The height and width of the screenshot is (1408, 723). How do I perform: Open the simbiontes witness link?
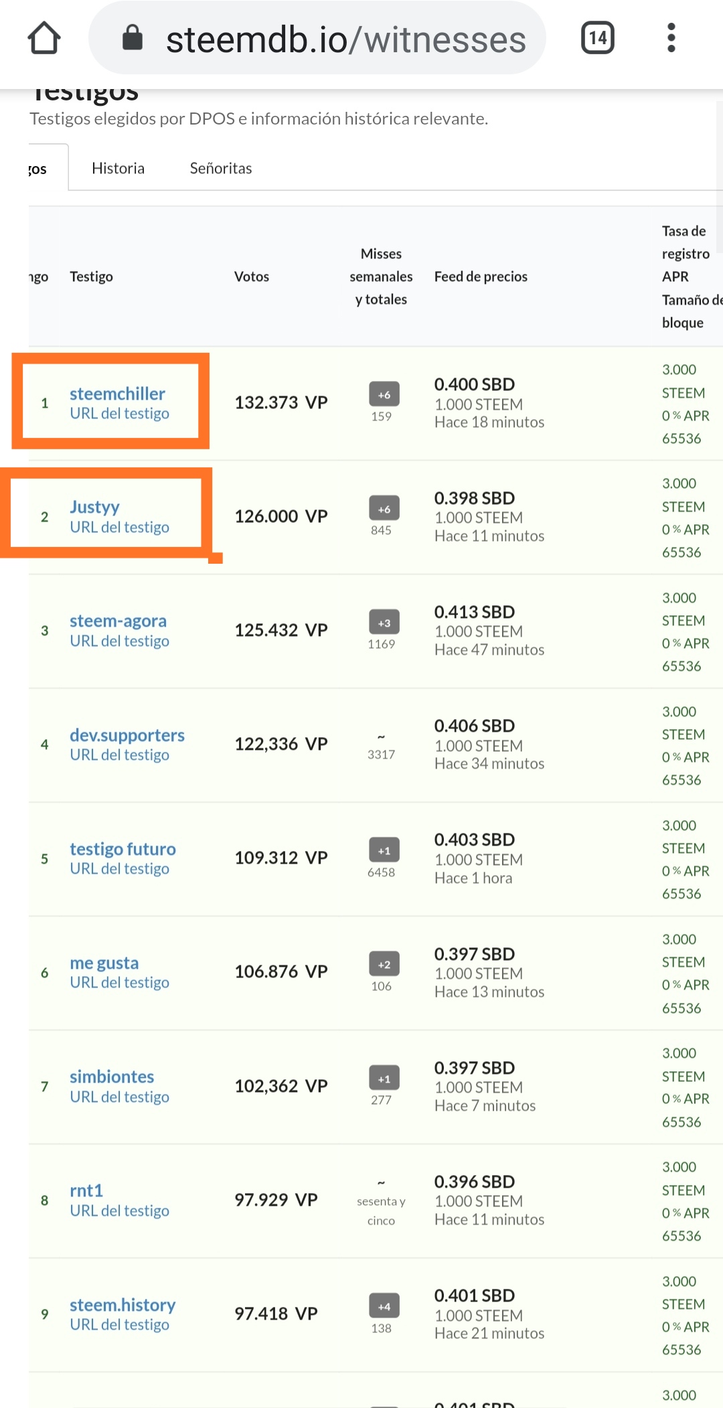pos(112,1077)
